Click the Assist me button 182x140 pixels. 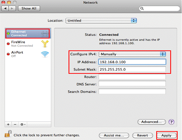point(114,135)
